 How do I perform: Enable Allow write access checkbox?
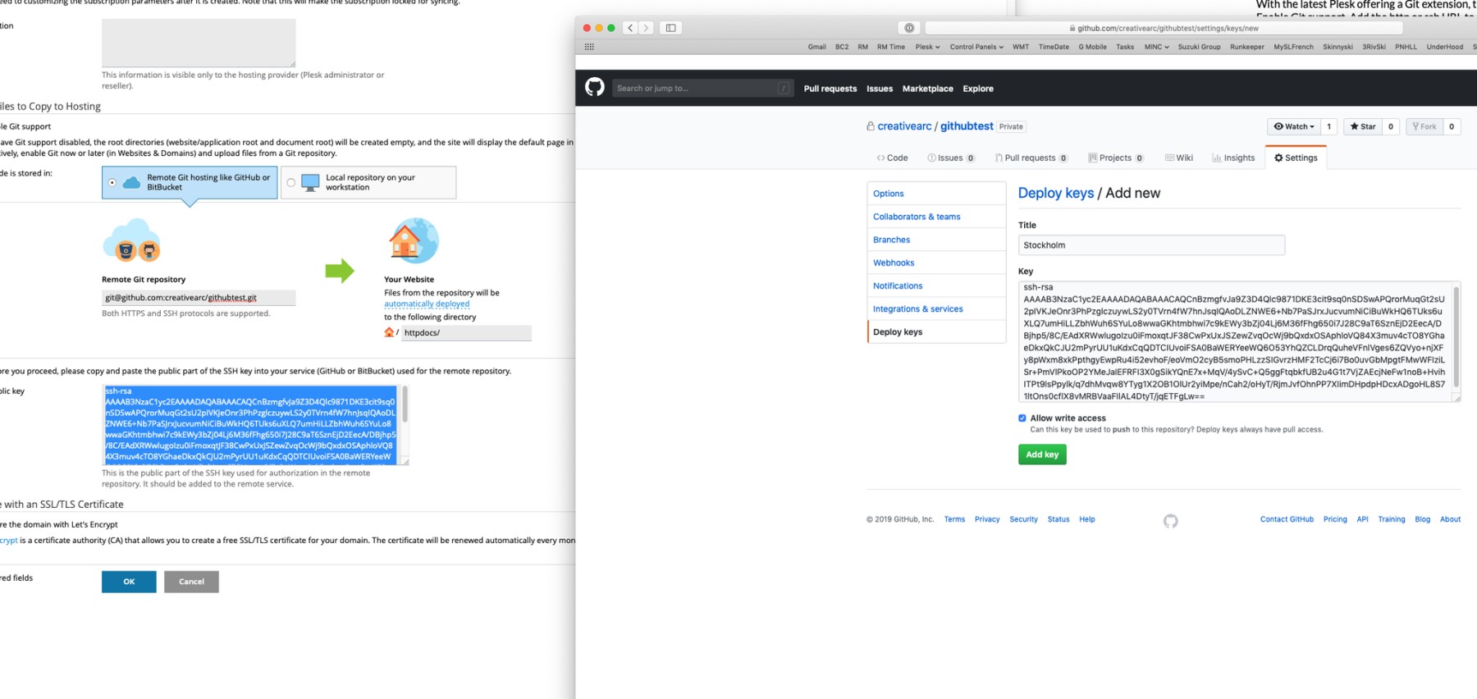1022,418
